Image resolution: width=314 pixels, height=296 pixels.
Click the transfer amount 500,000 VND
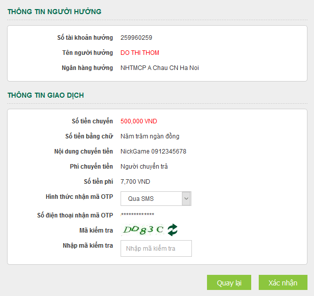point(139,121)
